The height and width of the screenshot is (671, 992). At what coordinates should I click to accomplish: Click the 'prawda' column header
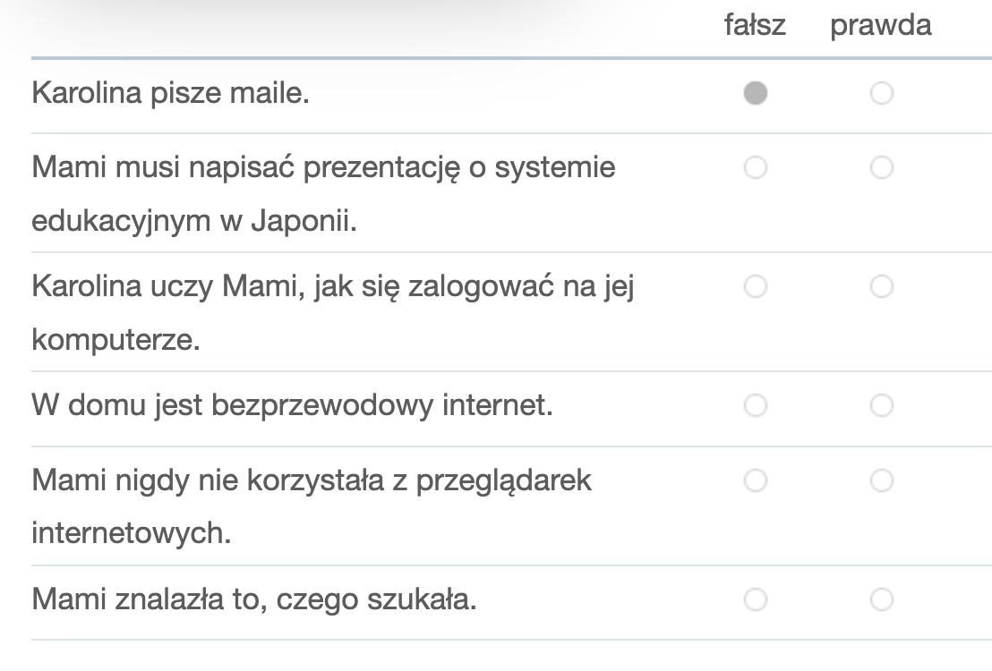click(881, 27)
